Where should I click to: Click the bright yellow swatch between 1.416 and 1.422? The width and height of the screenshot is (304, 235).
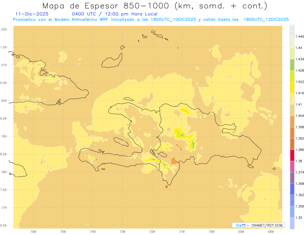(292, 87)
